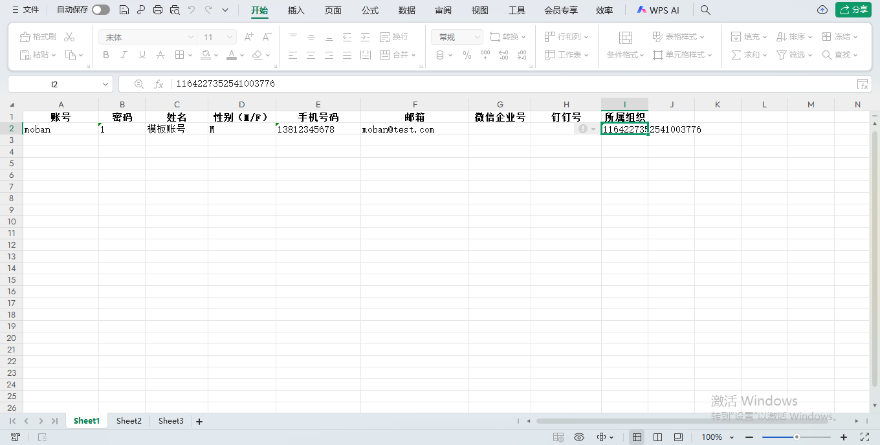This screenshot has width=880, height=445.
Task: Click the green 分享 share button
Action: pyautogui.click(x=853, y=10)
